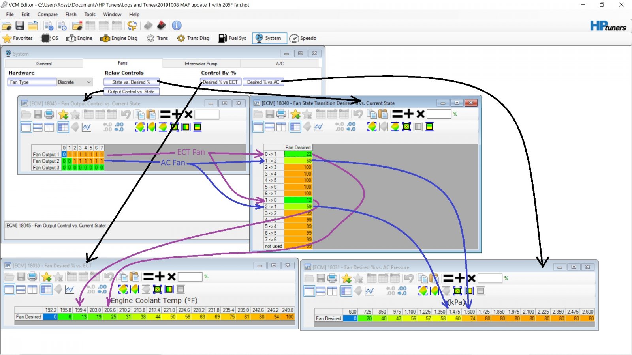
Task: Multiply icon in Fan Desired % vs. AC Pressure window
Action: [471, 278]
